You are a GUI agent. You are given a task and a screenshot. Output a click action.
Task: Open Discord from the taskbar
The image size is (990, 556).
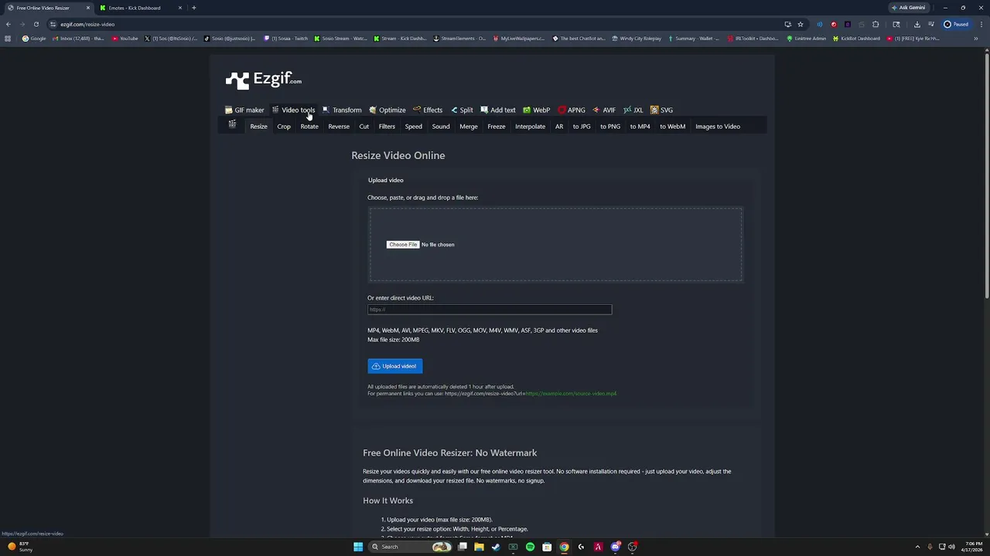point(615,547)
